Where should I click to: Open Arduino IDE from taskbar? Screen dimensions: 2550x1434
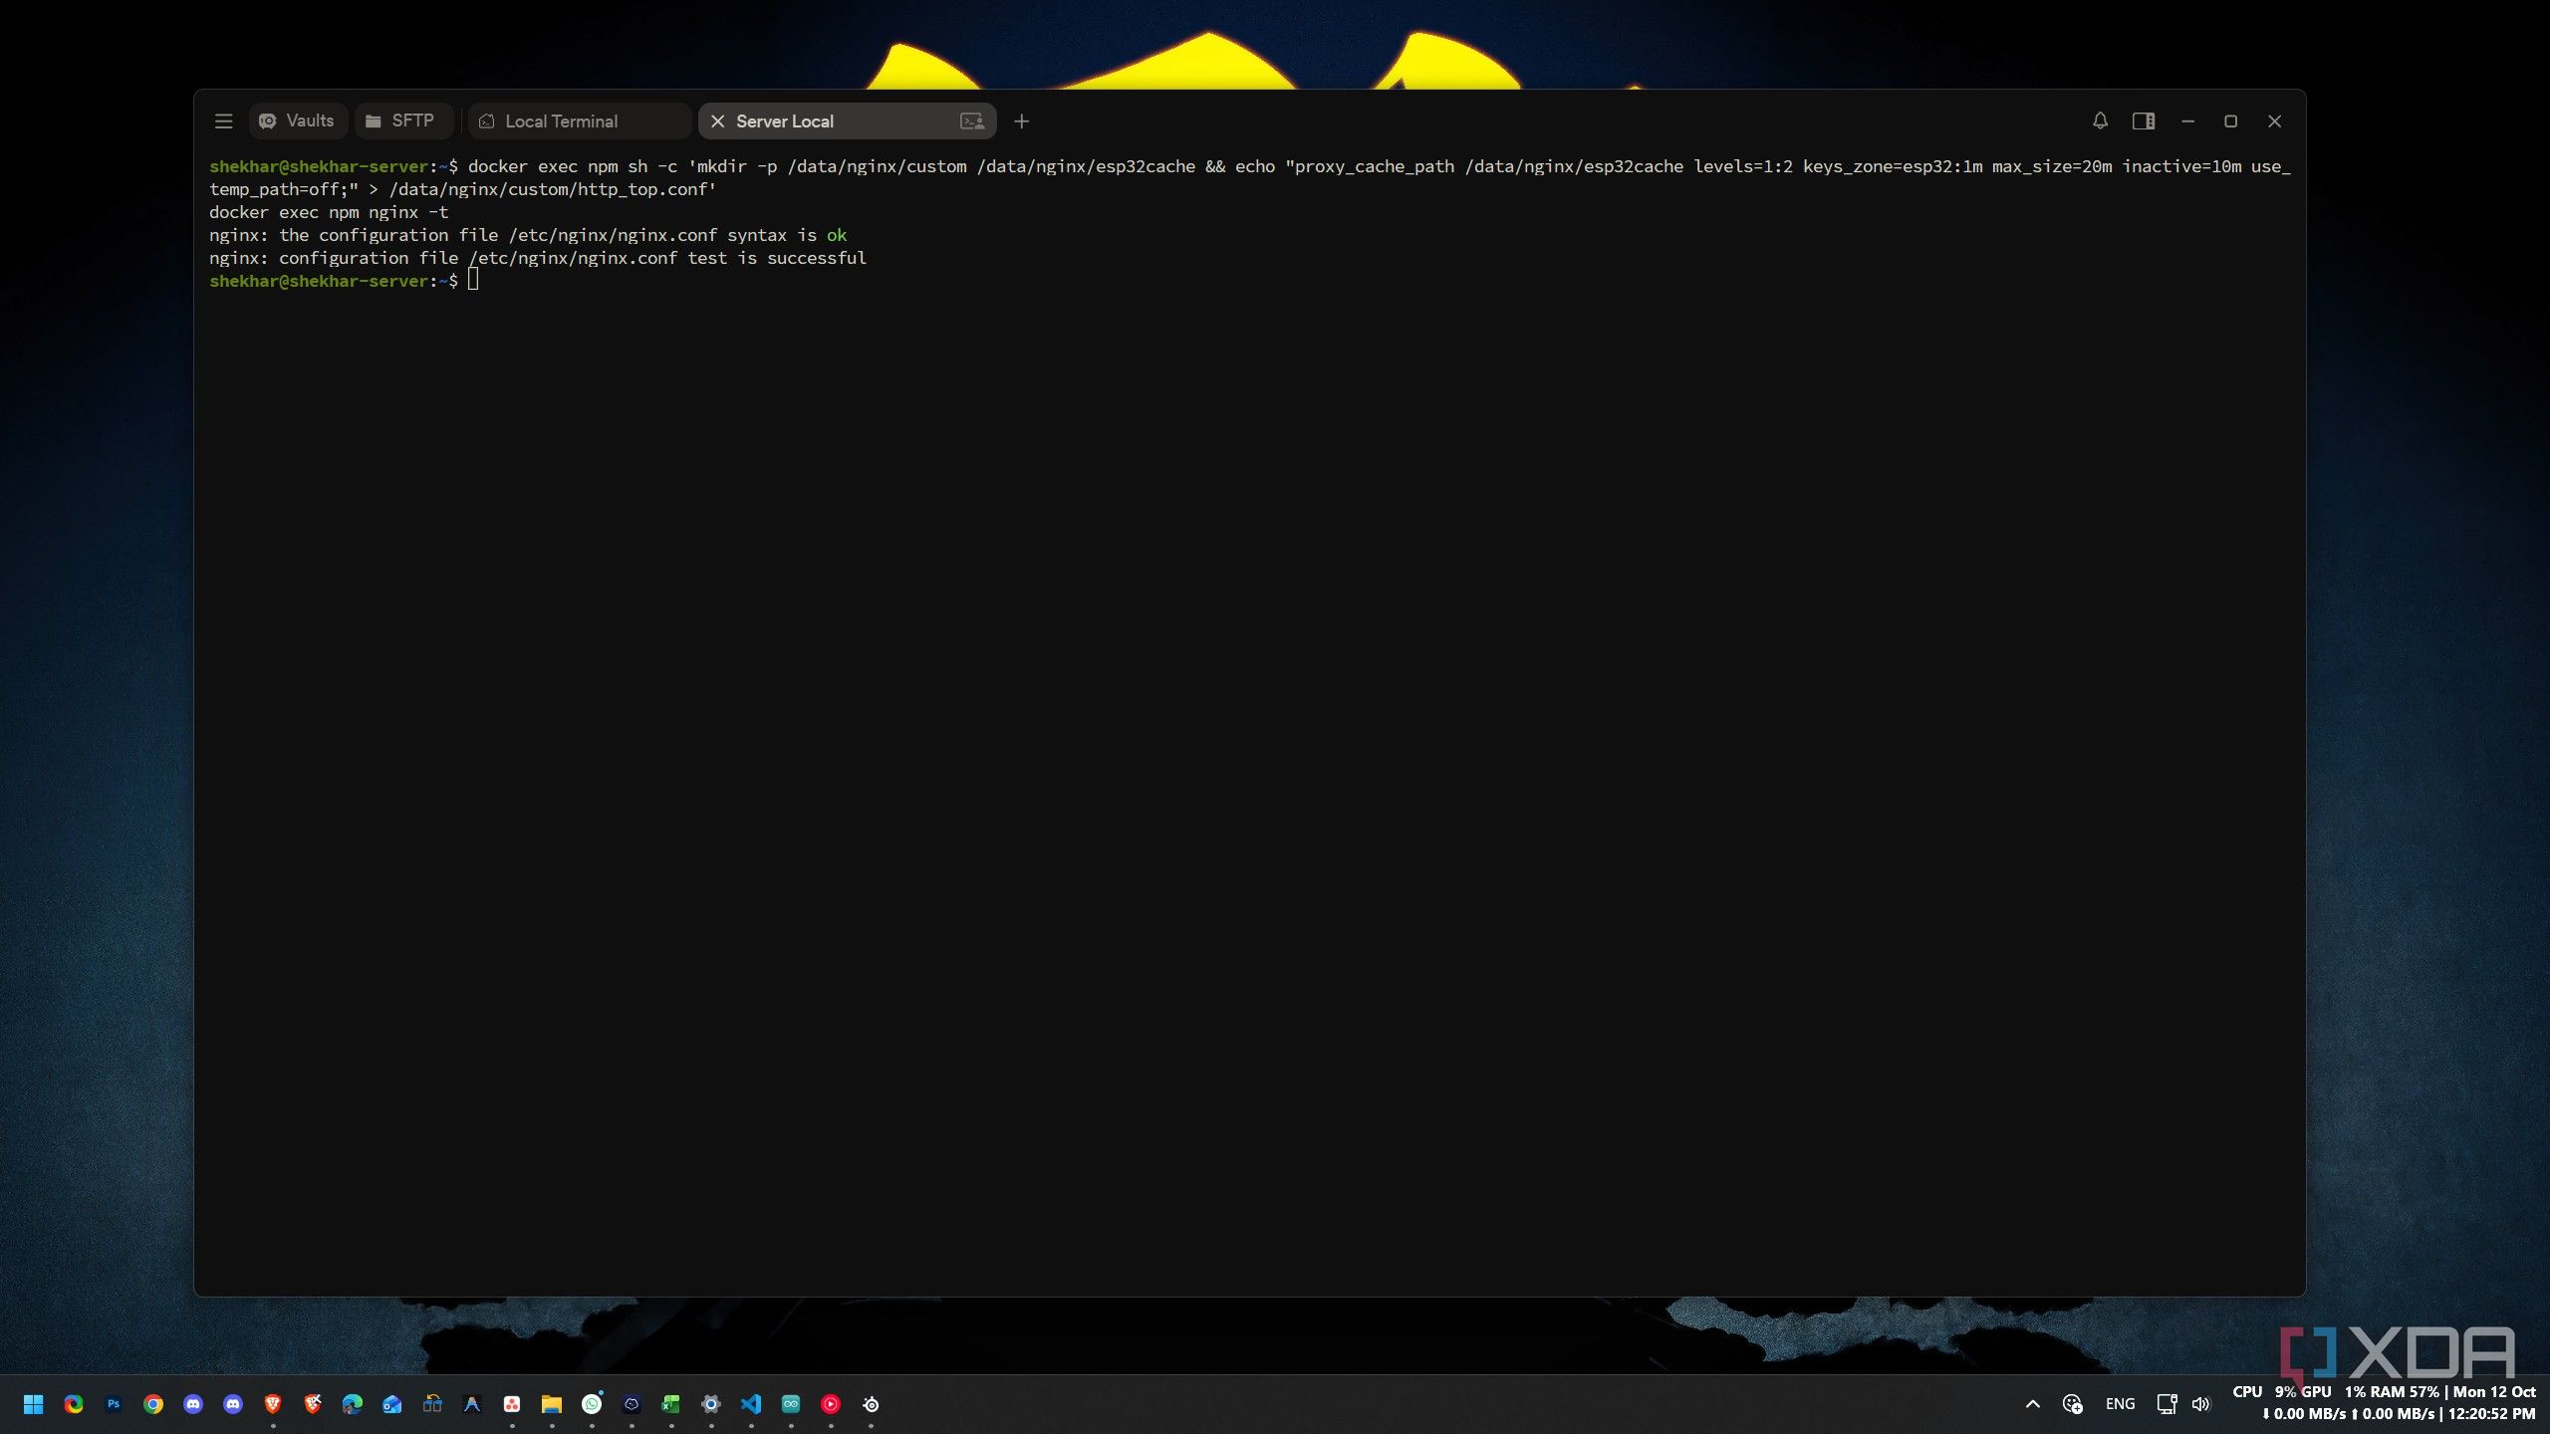(x=791, y=1404)
